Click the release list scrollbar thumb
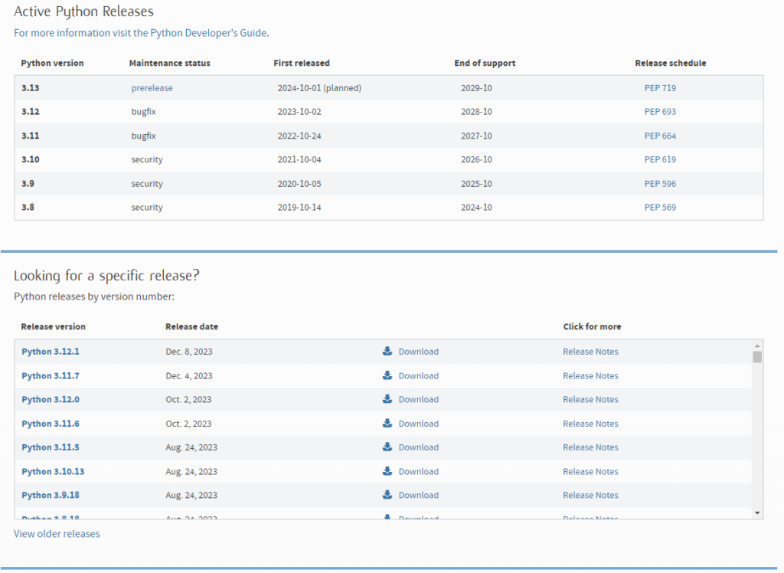784x573 pixels. coord(757,357)
